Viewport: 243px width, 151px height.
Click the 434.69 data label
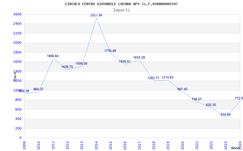(225, 115)
